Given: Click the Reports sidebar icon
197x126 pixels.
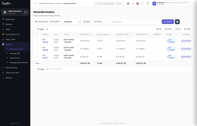Looking at the screenshot, I should tap(3, 78).
